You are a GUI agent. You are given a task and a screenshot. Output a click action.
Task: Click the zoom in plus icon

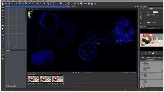75,4
